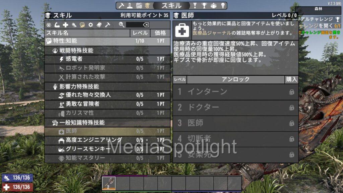Select the Perception eye attribute filter
The image size is (343, 193).
coord(49,25)
